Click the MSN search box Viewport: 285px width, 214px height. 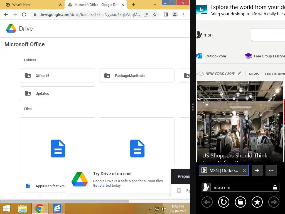click(x=268, y=34)
